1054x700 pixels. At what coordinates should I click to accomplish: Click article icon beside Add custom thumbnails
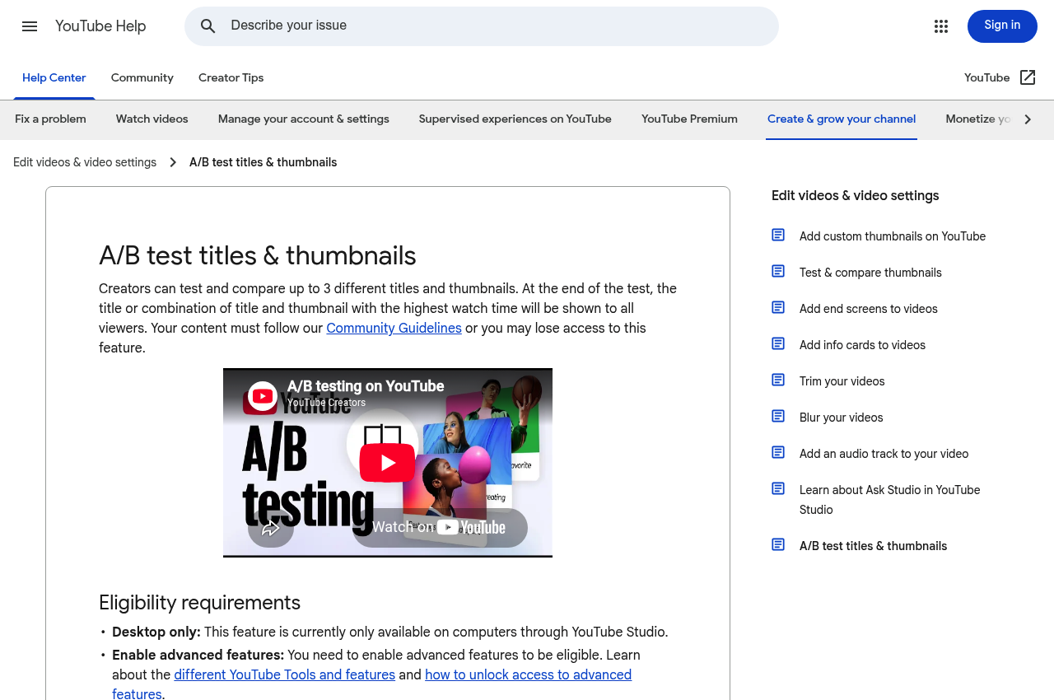point(778,235)
